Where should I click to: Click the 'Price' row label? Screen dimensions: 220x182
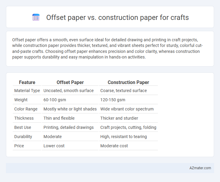point(27,146)
